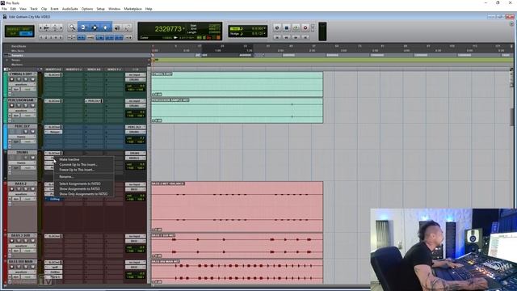The height and width of the screenshot is (291, 517).
Task: Click the zoom out horizontal arrow button
Action: [x=41, y=28]
